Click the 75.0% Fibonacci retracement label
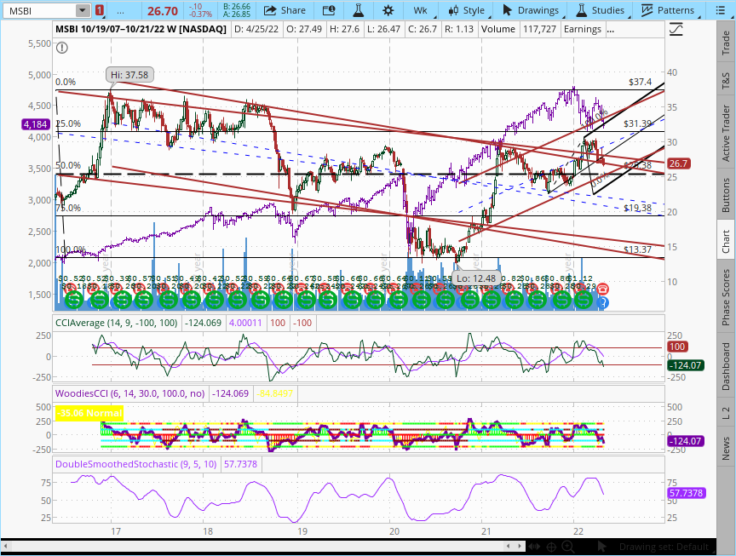The image size is (736, 556). coord(68,208)
